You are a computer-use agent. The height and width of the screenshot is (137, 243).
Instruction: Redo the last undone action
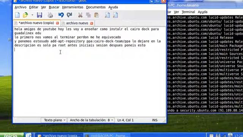point(69,15)
